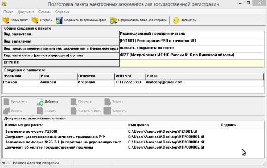Click the ИНН ФЛ column header
Viewport: 267px width, 168px height.
coord(130,76)
